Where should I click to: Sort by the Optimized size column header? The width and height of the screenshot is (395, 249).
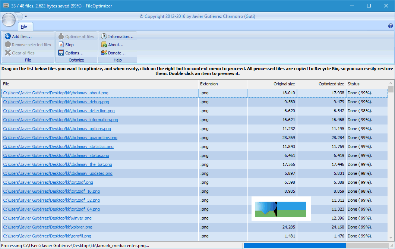pyautogui.click(x=322, y=84)
